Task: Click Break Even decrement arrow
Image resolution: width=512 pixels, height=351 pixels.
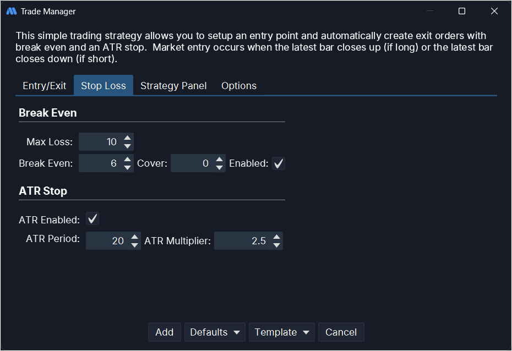Action: pos(128,168)
